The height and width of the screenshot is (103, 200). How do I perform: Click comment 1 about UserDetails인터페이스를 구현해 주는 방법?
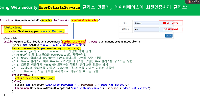tap(56, 58)
